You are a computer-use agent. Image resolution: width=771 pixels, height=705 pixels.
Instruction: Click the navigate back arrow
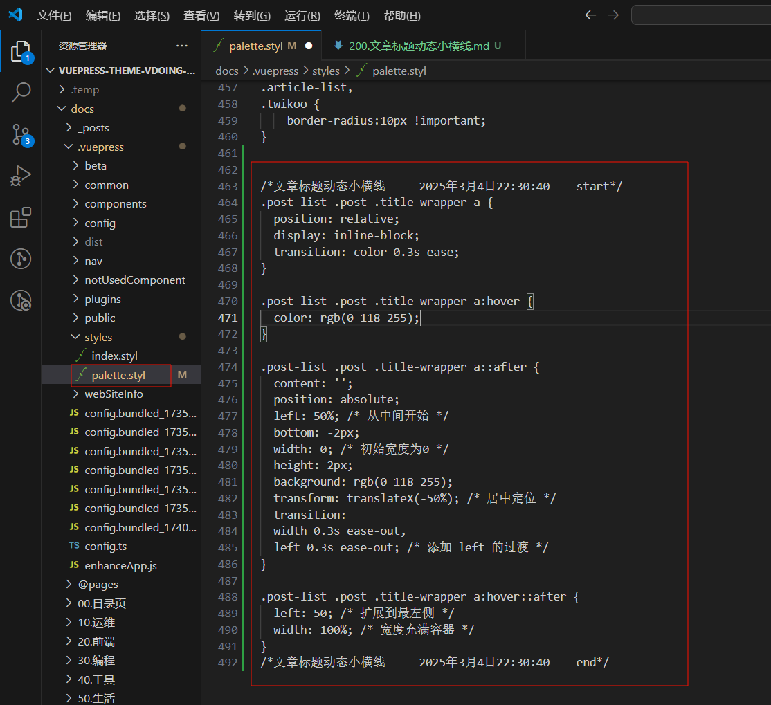pos(590,15)
